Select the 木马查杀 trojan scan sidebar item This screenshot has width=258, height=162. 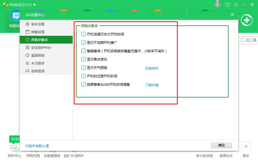[x=38, y=63]
